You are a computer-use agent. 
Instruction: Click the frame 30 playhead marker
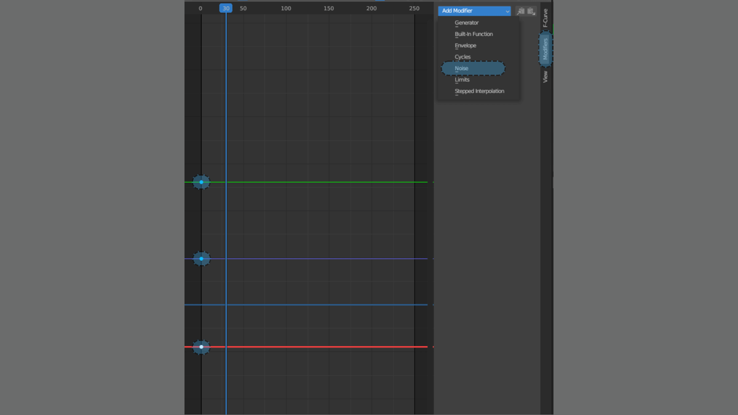point(226,9)
